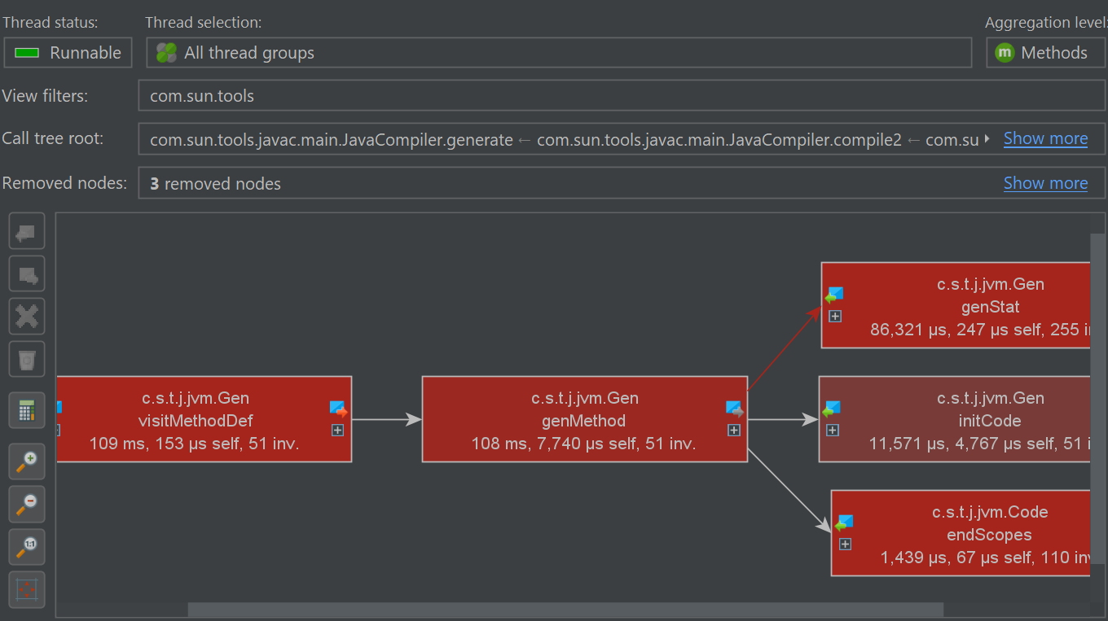Click Show more link for Call tree root
Image resolution: width=1108 pixels, height=621 pixels.
point(1045,138)
